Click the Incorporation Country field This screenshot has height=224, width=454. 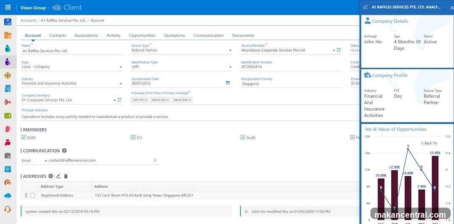(291, 83)
